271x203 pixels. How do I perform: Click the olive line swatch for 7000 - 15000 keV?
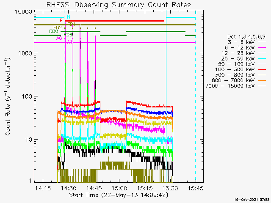262,86
